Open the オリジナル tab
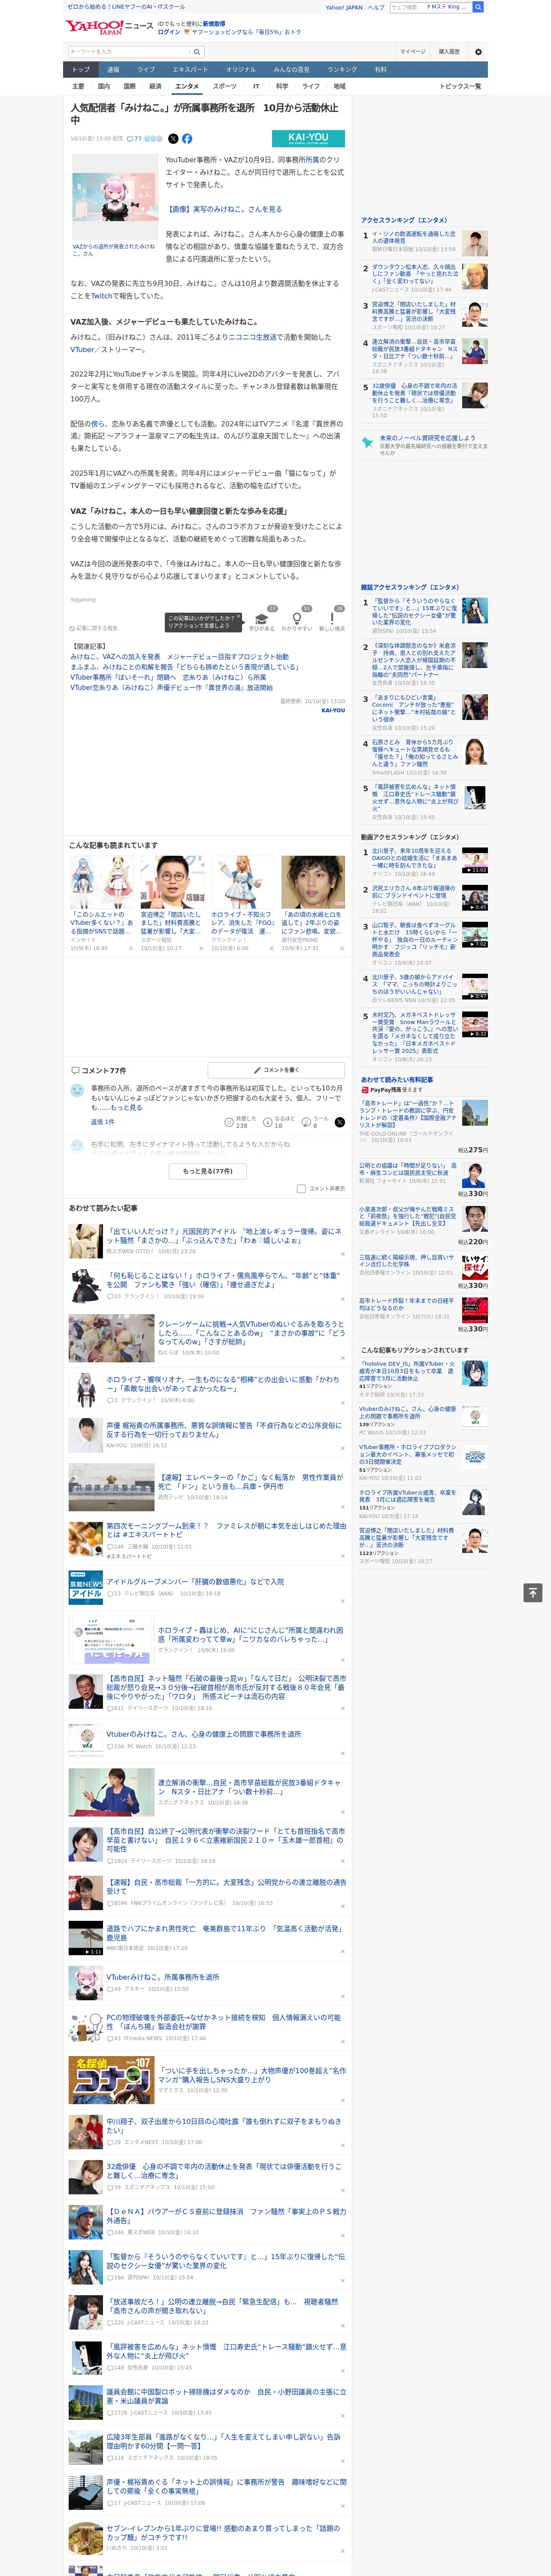 coord(241,70)
